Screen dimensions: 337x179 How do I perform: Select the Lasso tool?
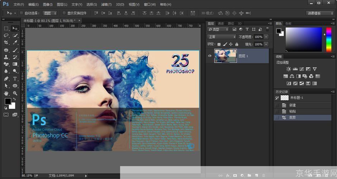tap(6, 35)
